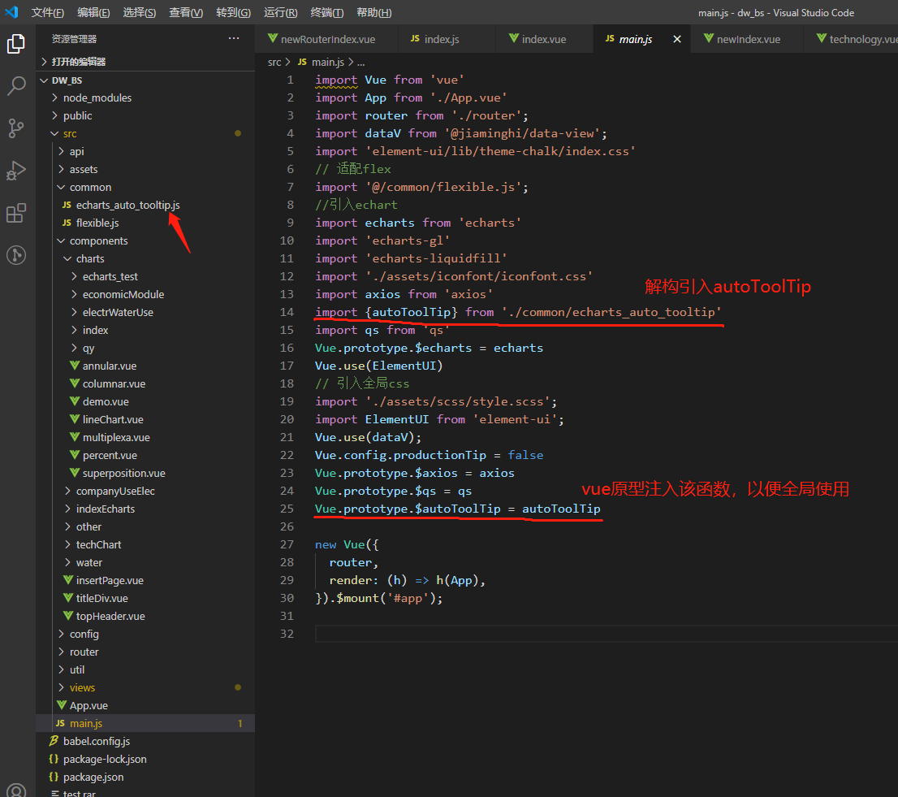Switch to technology.vue tab
The width and height of the screenshot is (898, 797).
[x=851, y=39]
